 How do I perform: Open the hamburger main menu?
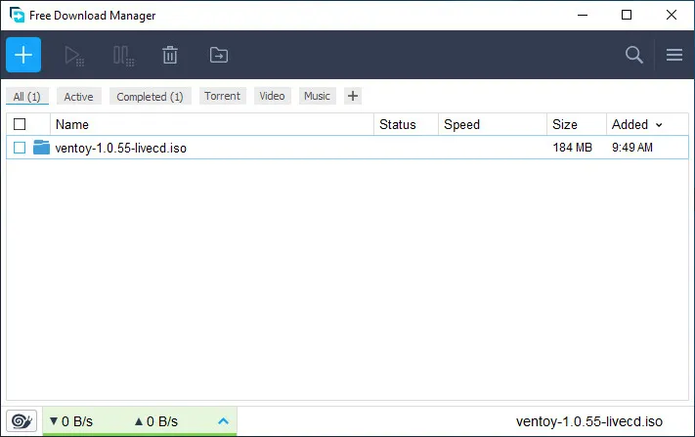coord(674,55)
